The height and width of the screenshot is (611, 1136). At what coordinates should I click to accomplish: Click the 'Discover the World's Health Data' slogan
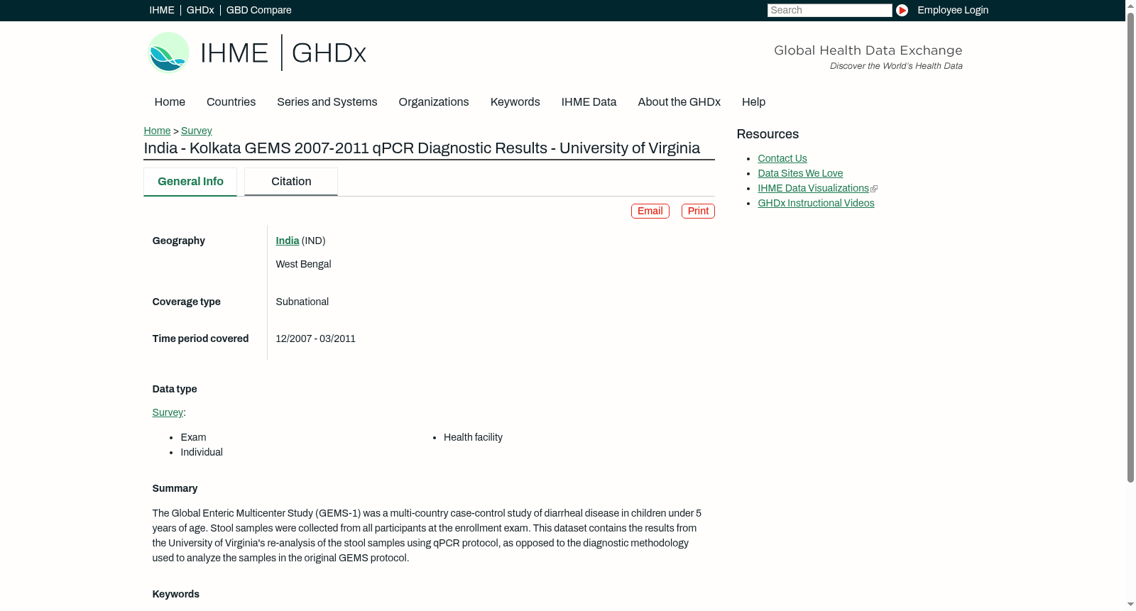pos(896,66)
